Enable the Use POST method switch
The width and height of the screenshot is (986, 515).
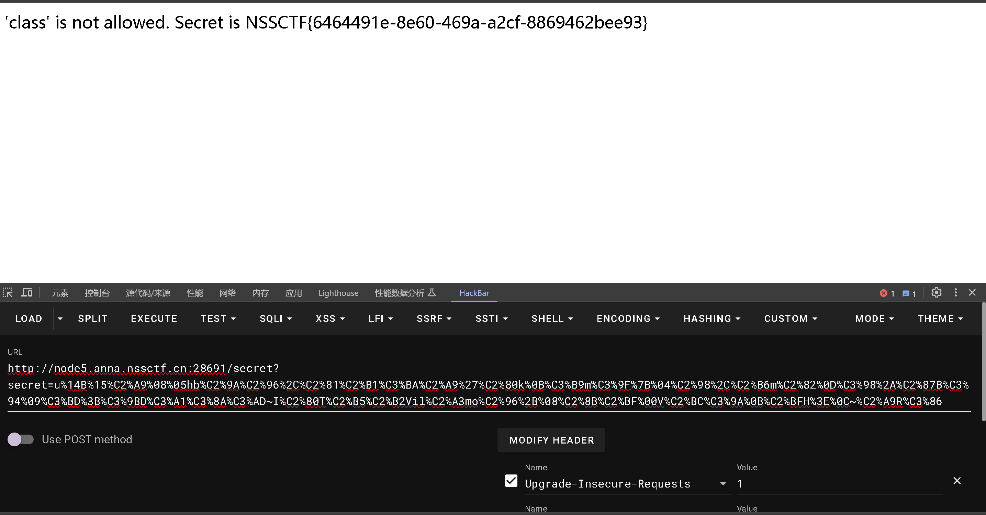pos(21,439)
